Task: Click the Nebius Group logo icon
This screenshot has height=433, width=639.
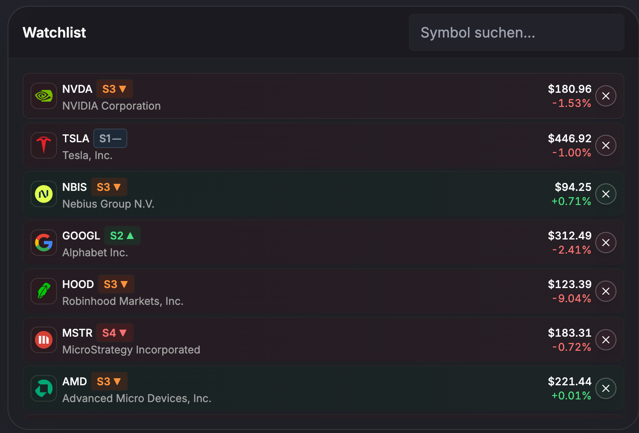Action: tap(44, 194)
